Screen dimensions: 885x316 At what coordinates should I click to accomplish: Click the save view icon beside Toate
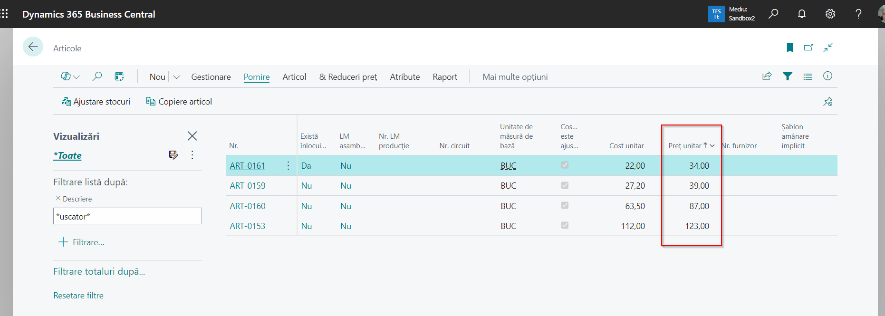[x=173, y=155]
